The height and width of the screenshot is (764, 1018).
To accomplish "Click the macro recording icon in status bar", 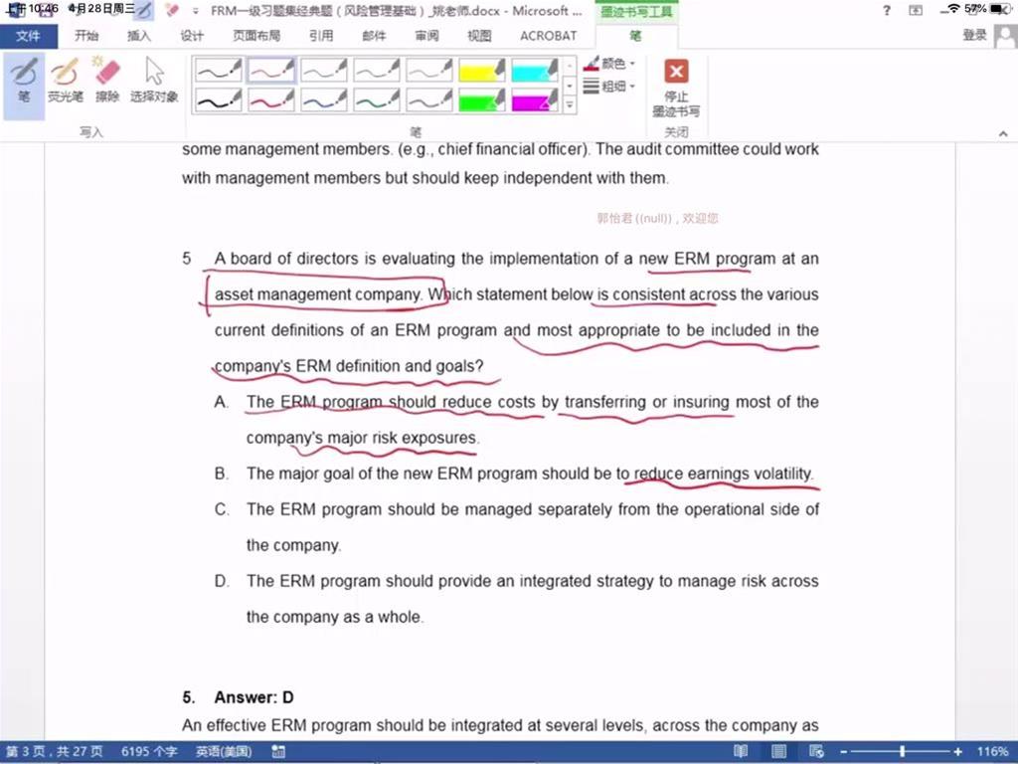I will coord(278,752).
